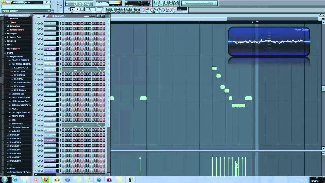Open LEX Snares folder in browser
Image resolution: width=325 pixels, height=183 pixels.
[20, 86]
